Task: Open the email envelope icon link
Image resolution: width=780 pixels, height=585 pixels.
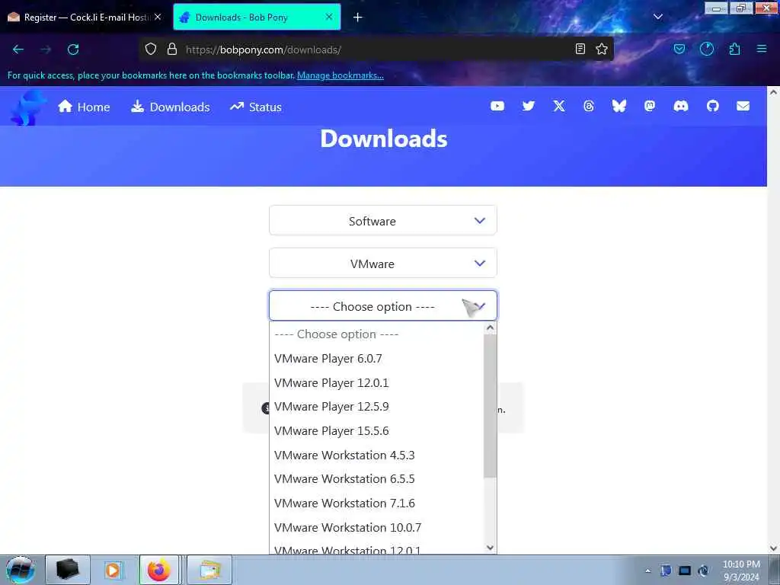Action: click(x=743, y=106)
